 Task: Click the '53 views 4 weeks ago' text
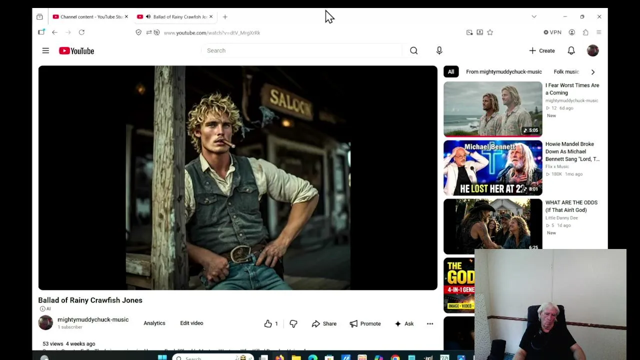coord(69,344)
